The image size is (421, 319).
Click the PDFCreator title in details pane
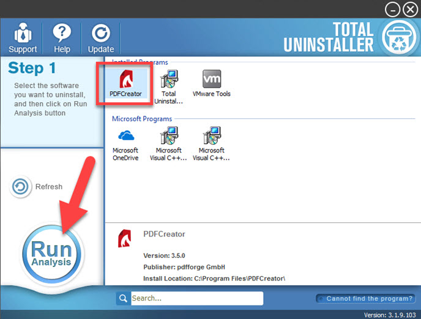(164, 234)
